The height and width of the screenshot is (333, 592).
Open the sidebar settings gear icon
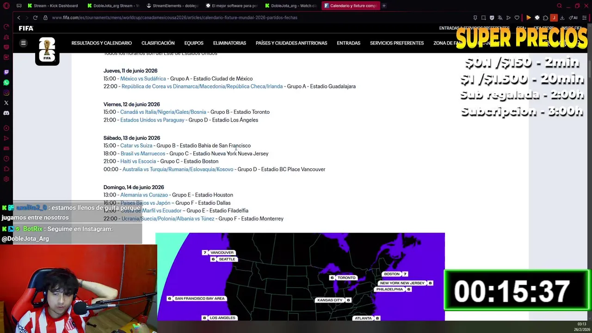pyautogui.click(x=6, y=179)
